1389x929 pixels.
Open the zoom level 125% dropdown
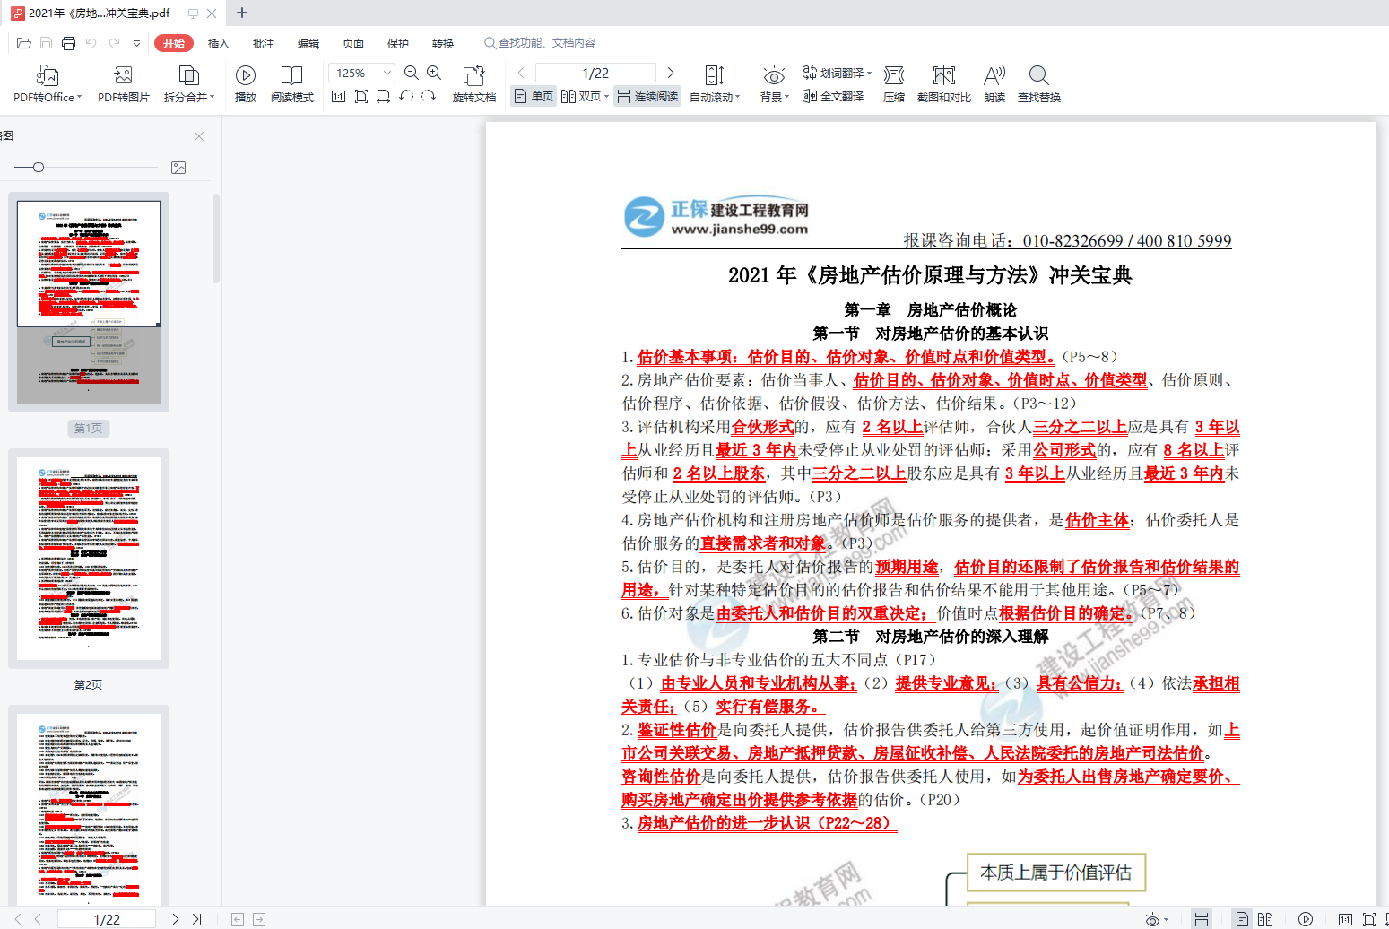[x=360, y=72]
